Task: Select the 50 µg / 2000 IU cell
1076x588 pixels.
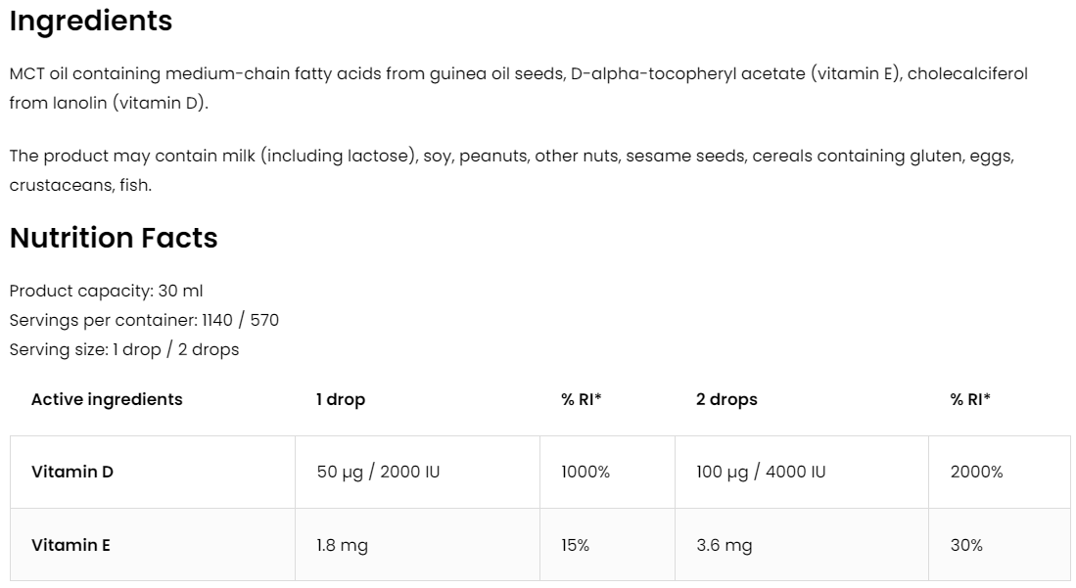Action: pyautogui.click(x=378, y=472)
